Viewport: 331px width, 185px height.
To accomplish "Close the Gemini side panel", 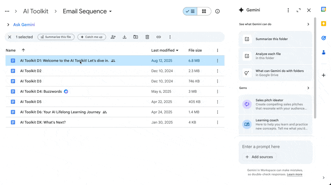I will click(x=309, y=10).
